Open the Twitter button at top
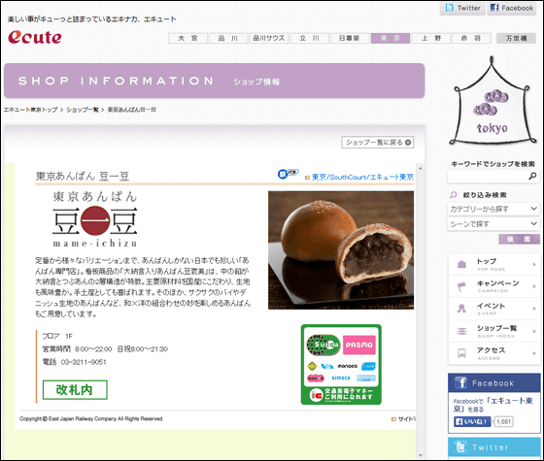 462,8
